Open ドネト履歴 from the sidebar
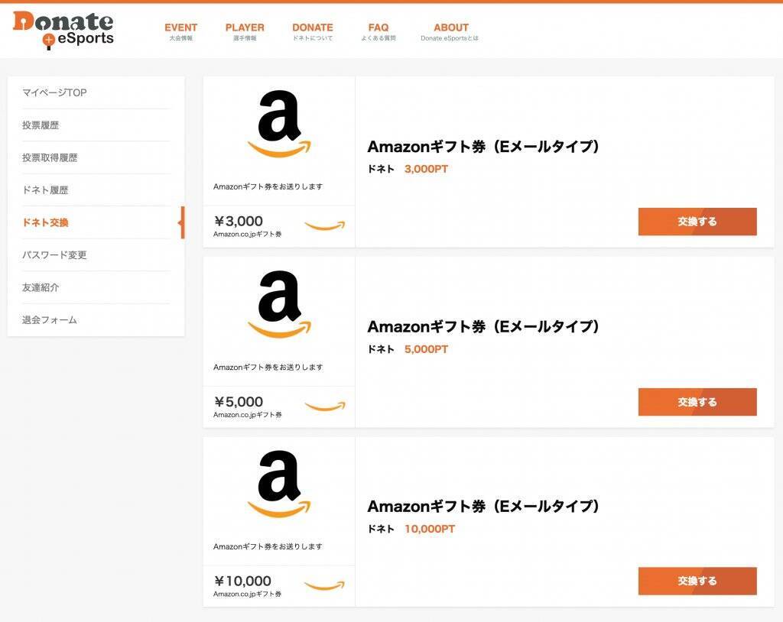 click(x=45, y=190)
